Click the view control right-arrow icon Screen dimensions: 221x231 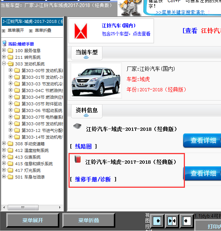click(157, 221)
